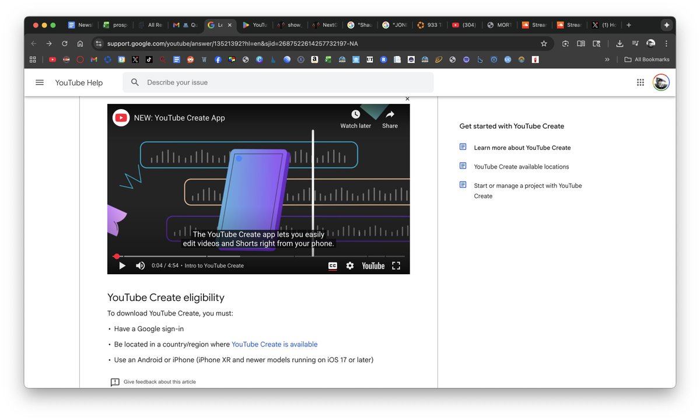Switch to the Gmail Qu tab
The width and height of the screenshot is (700, 420).
[185, 25]
